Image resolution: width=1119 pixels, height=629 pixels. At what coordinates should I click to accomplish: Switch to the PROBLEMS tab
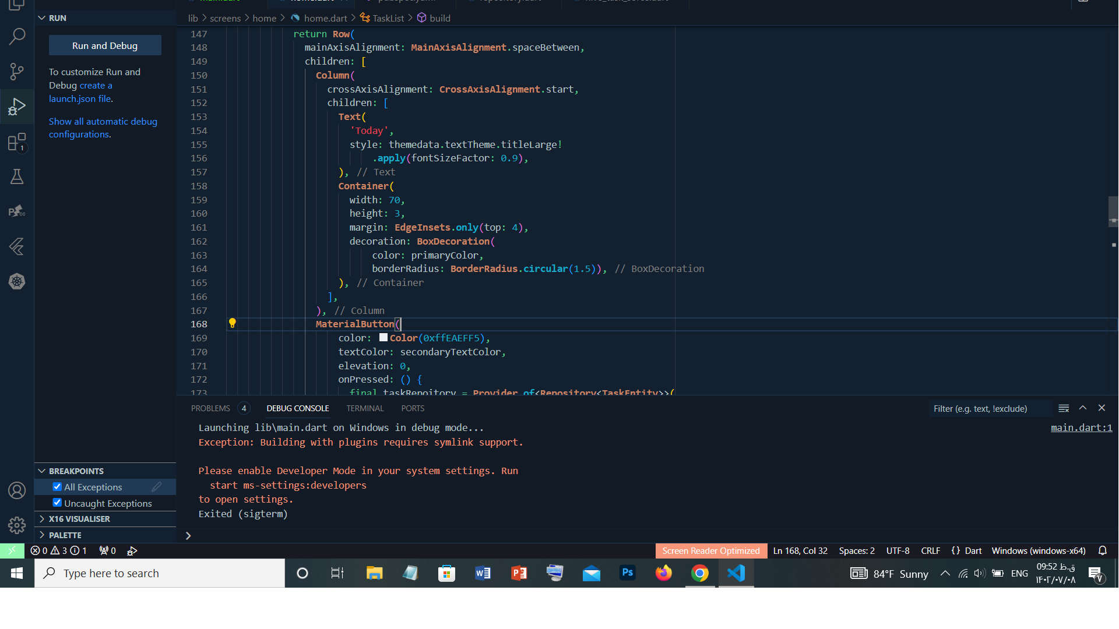[x=219, y=408]
